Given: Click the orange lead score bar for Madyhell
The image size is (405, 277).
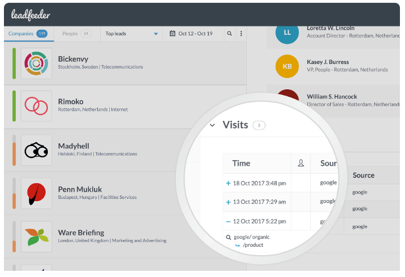Looking at the screenshot, I should pos(14,154).
